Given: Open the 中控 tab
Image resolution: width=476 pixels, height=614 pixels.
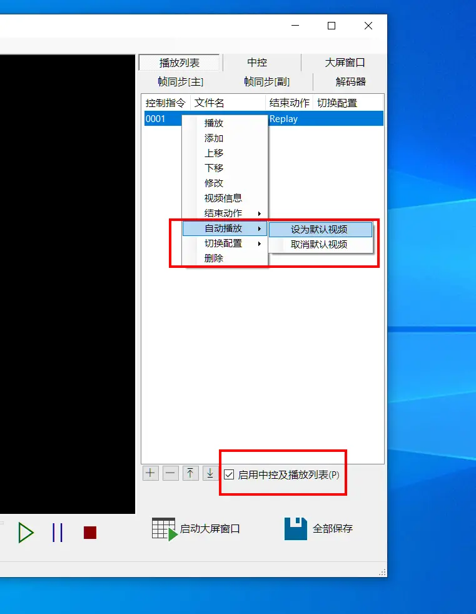Looking at the screenshot, I should [257, 63].
